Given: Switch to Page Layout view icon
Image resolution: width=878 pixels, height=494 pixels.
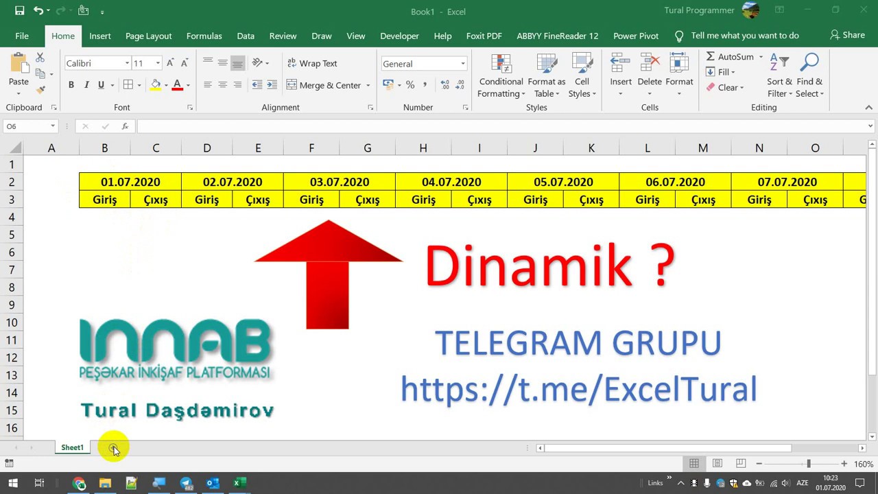Looking at the screenshot, I should 717,464.
